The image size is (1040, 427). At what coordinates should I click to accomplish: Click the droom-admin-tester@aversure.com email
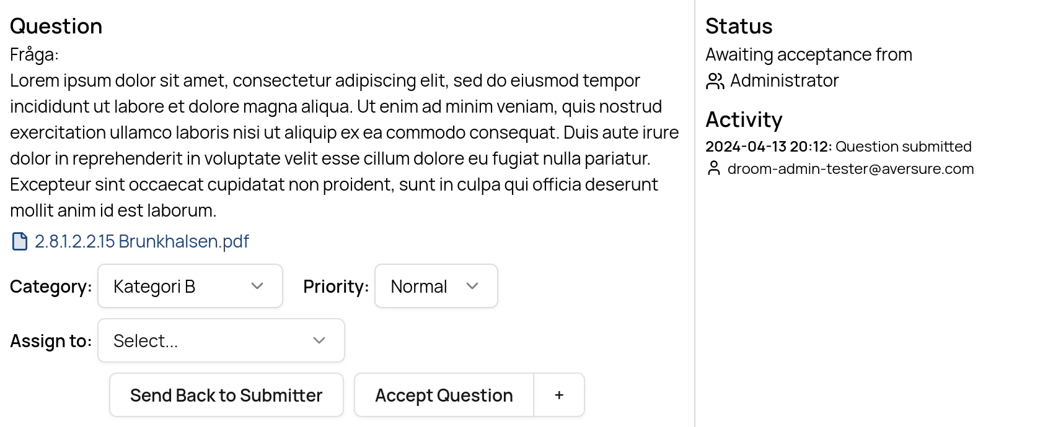coord(850,169)
